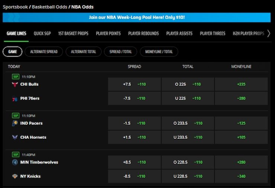Bet Timberwolves moneyline +280
Viewport: 275px width, 188px height.
click(x=242, y=162)
